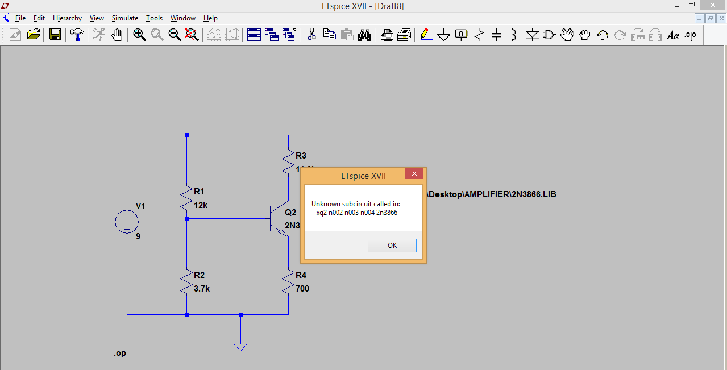Click the 'Unknown subcircuit called in:' message text
The width and height of the screenshot is (727, 370).
pyautogui.click(x=356, y=203)
